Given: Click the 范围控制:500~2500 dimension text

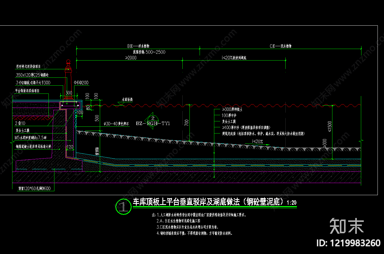Looking at the screenshot, I should pyautogui.click(x=149, y=52).
